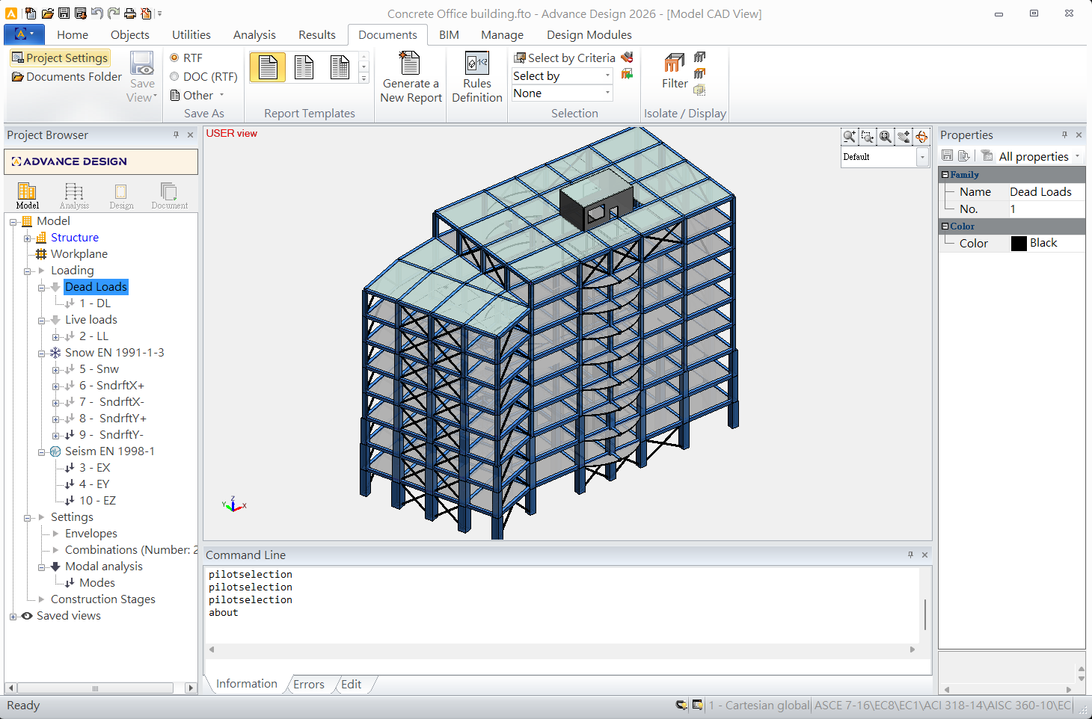This screenshot has width=1092, height=719.
Task: Open the Rules Definition tool
Action: pos(476,64)
